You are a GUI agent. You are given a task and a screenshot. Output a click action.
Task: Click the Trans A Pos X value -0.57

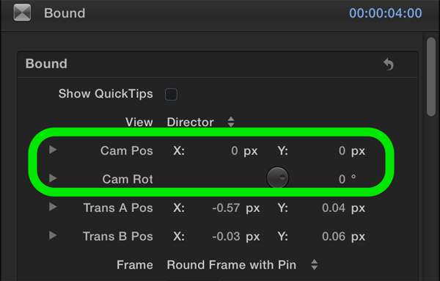(226, 208)
